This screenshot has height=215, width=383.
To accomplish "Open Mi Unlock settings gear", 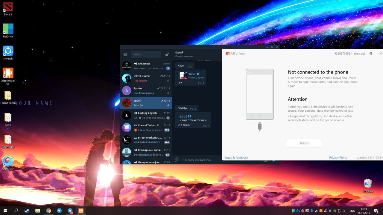I will coord(371,53).
